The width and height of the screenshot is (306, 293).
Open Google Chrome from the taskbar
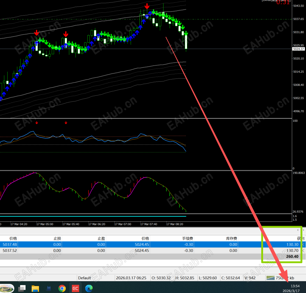click(62, 288)
